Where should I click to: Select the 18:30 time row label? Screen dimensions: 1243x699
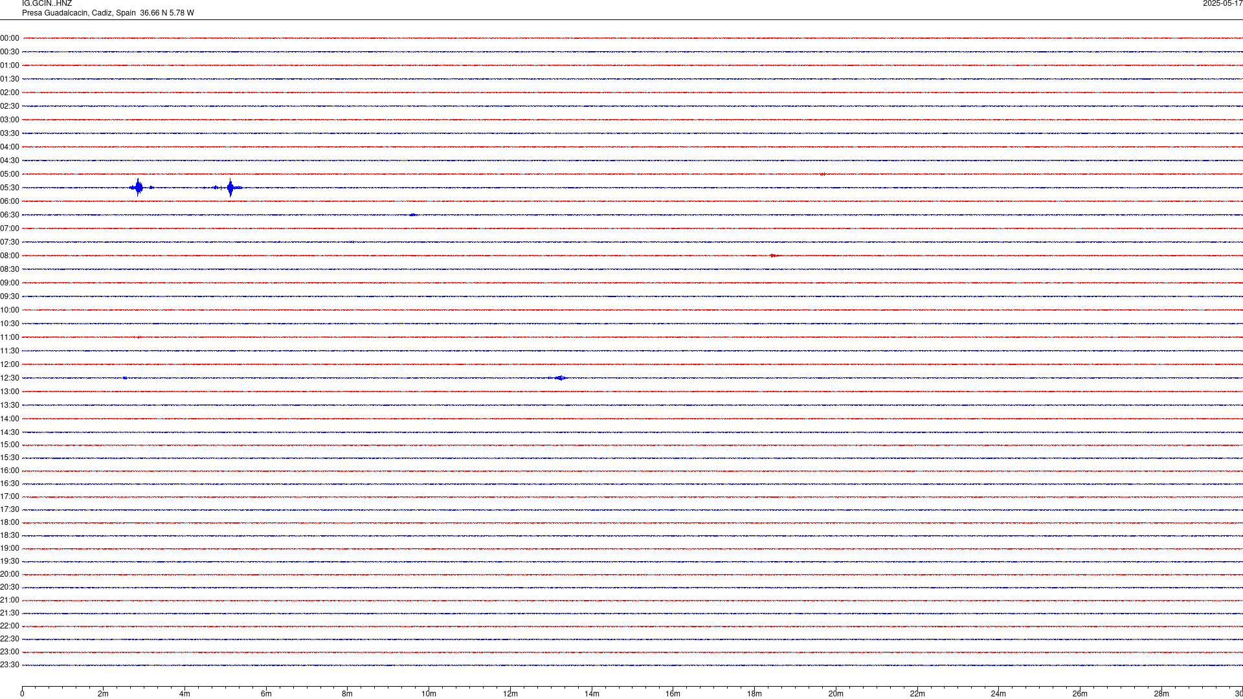10,535
